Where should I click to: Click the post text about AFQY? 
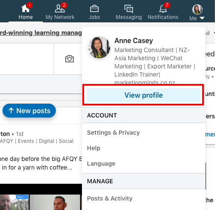click(x=41, y=163)
